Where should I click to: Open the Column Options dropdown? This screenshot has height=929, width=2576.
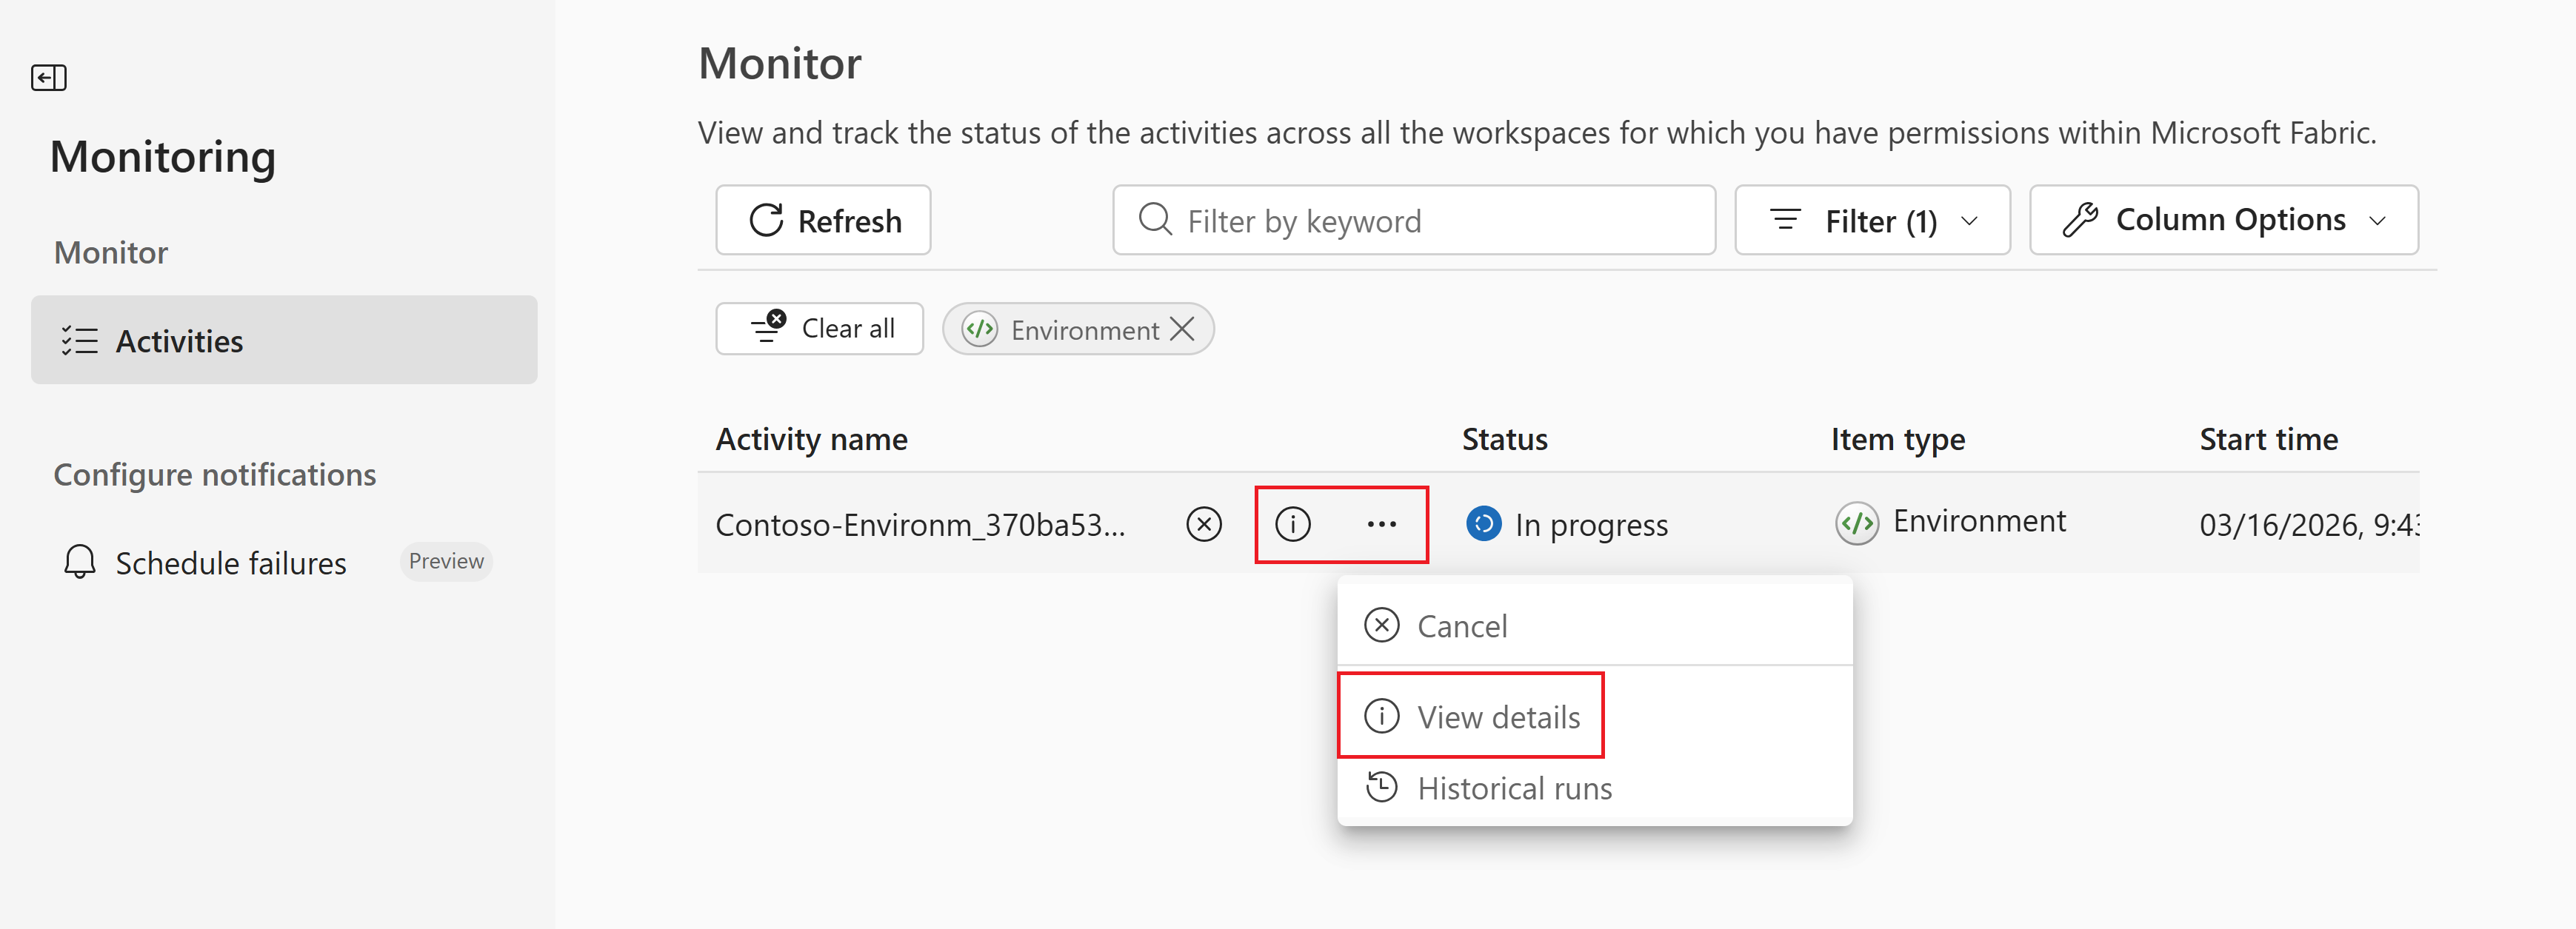point(2223,220)
